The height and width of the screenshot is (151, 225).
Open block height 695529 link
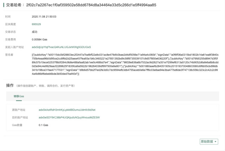click(x=36, y=24)
